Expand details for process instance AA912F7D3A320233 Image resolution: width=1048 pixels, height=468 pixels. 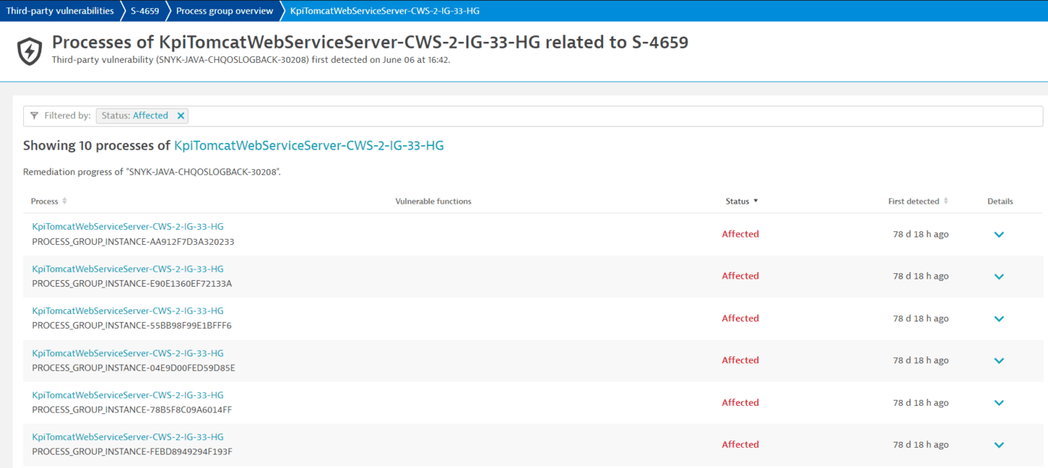pos(999,234)
